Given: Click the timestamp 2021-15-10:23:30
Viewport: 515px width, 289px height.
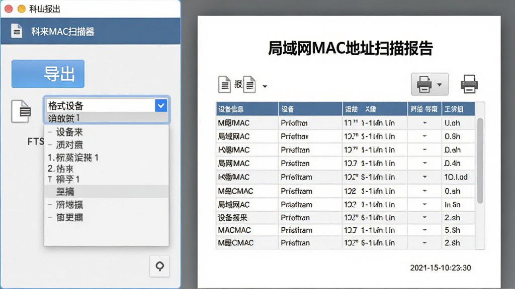Looking at the screenshot, I should [441, 268].
